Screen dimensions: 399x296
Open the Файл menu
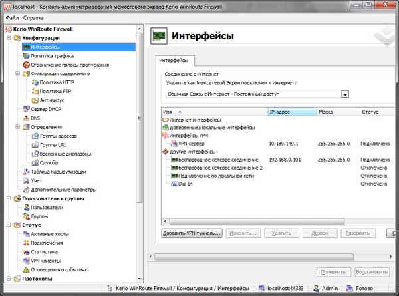12,18
